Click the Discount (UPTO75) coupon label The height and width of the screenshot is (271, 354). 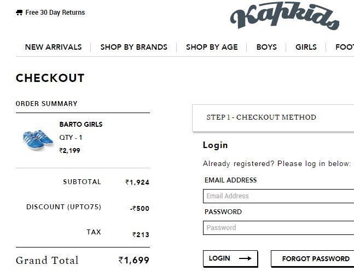(x=63, y=207)
